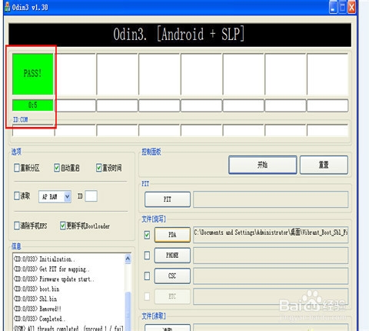The image size is (369, 331).
Task: Select the 'Firmware update start..' log line
Action: point(54,279)
